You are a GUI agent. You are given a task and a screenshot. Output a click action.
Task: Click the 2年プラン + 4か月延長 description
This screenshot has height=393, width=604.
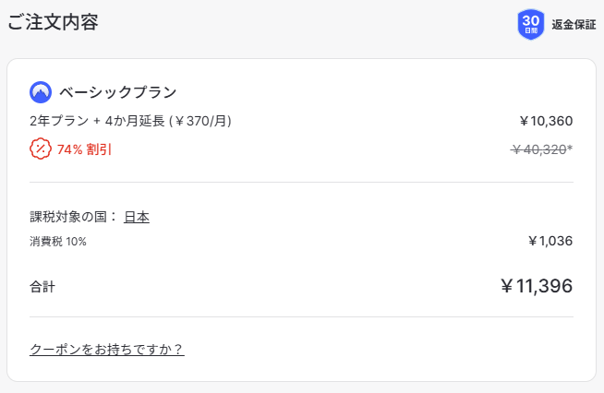[97, 121]
